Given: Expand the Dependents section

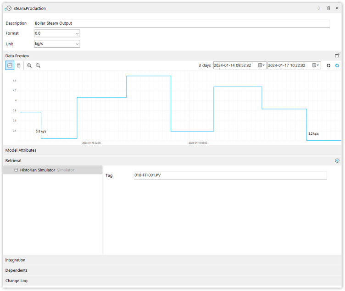Looking at the screenshot, I should point(172,270).
